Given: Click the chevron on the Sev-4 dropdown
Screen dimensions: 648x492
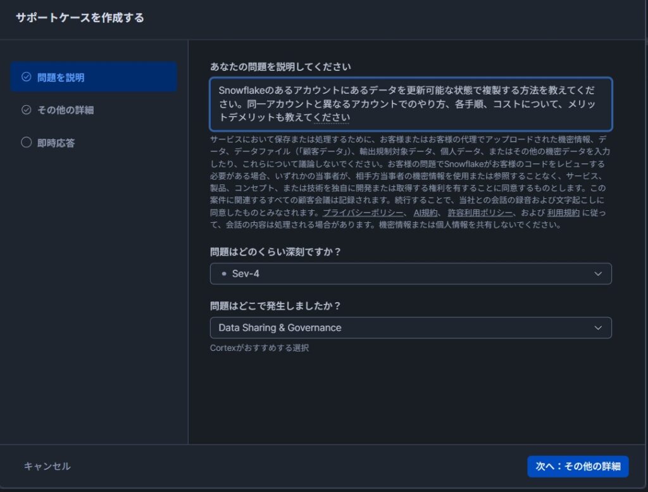Looking at the screenshot, I should click(597, 274).
